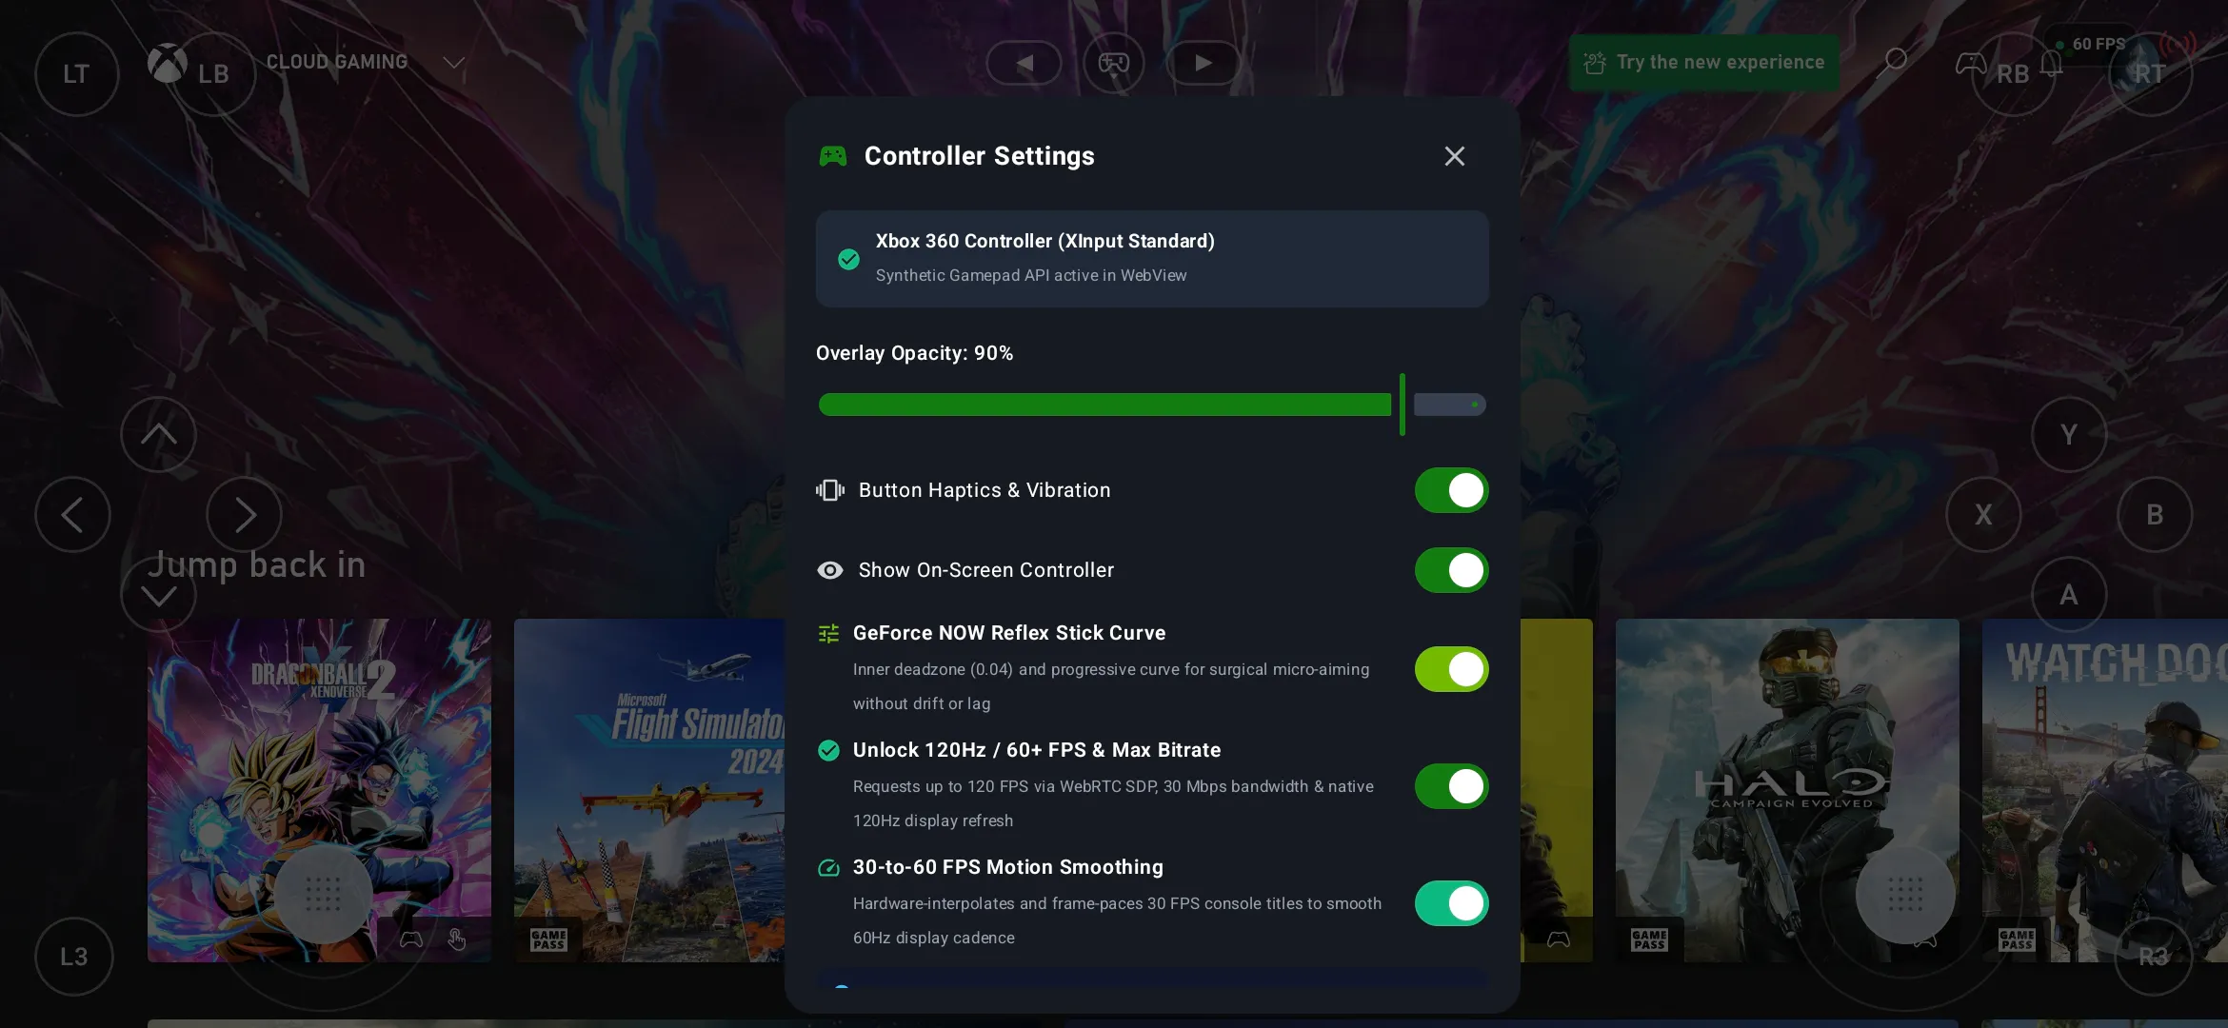Image resolution: width=2228 pixels, height=1028 pixels.
Task: Disable 30-to-60 FPS Motion Smoothing switch
Action: [x=1451, y=903]
